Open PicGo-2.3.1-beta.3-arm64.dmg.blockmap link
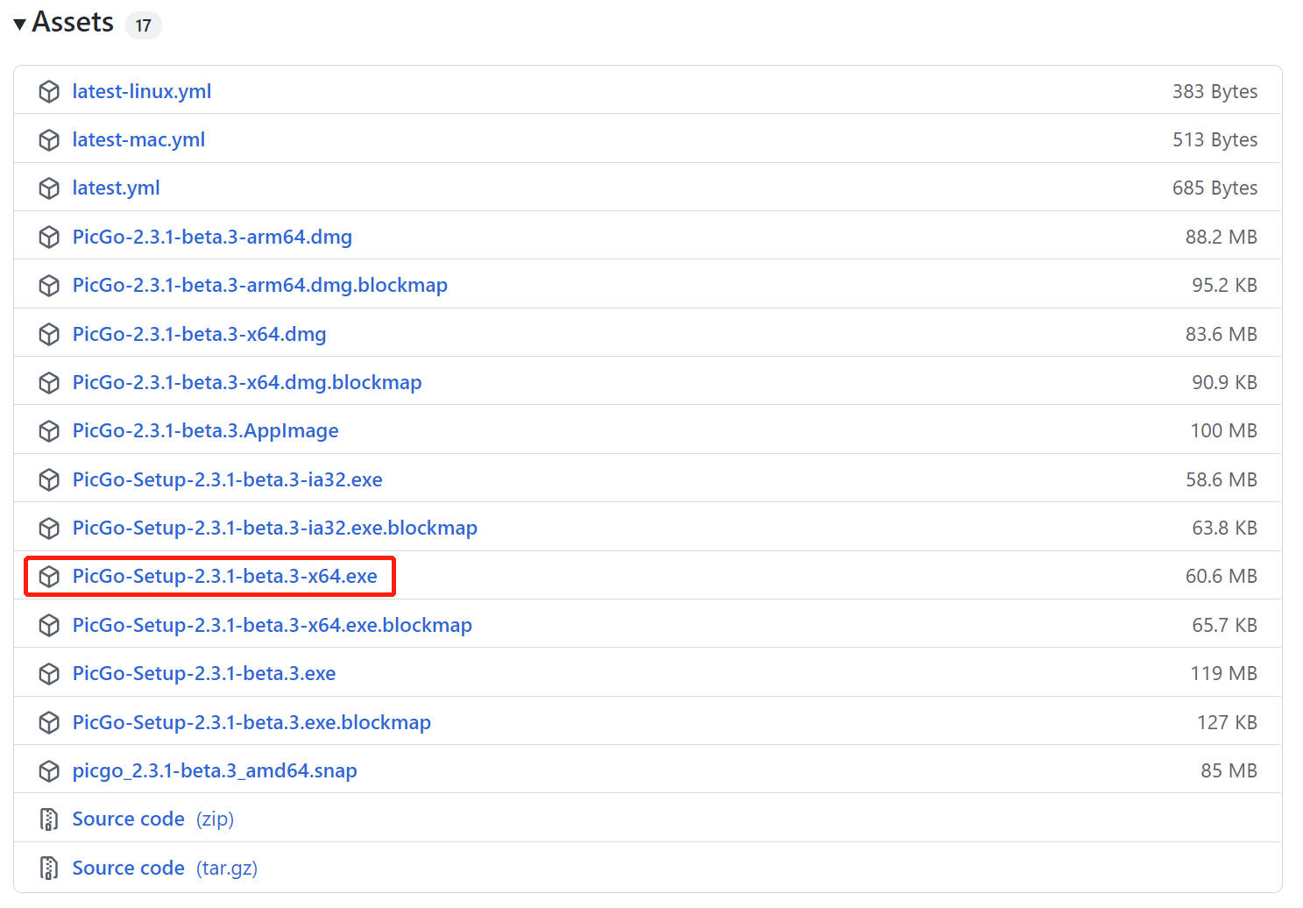This screenshot has height=908, width=1303. 260,286
